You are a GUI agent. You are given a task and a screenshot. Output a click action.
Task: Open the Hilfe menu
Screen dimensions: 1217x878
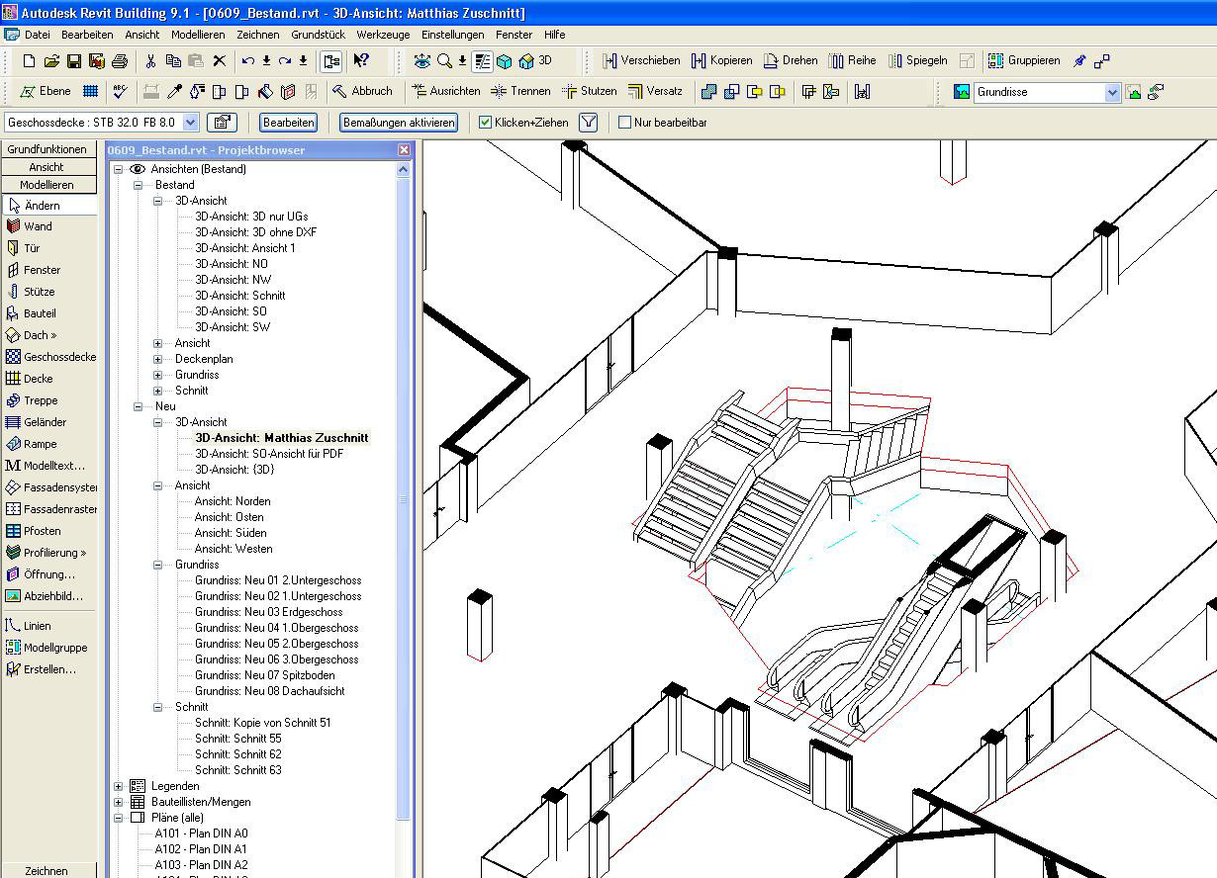(554, 35)
